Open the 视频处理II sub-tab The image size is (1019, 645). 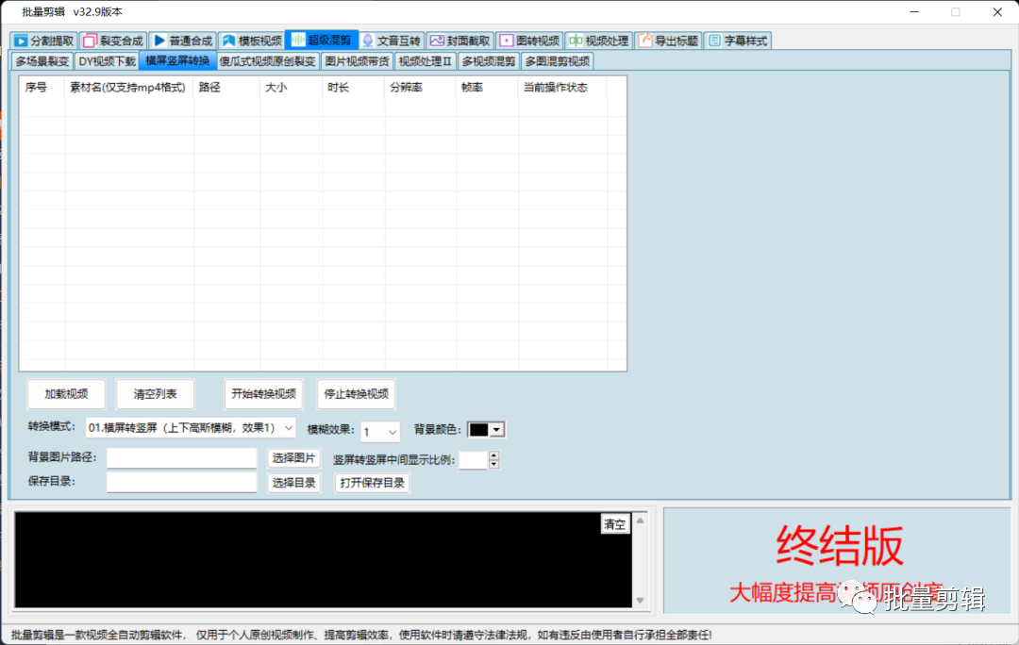coord(425,61)
